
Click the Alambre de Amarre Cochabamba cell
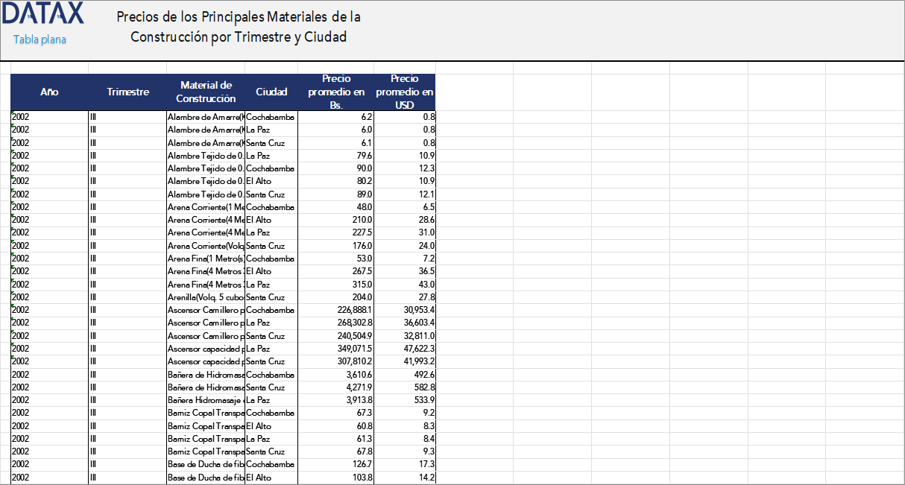(272, 116)
